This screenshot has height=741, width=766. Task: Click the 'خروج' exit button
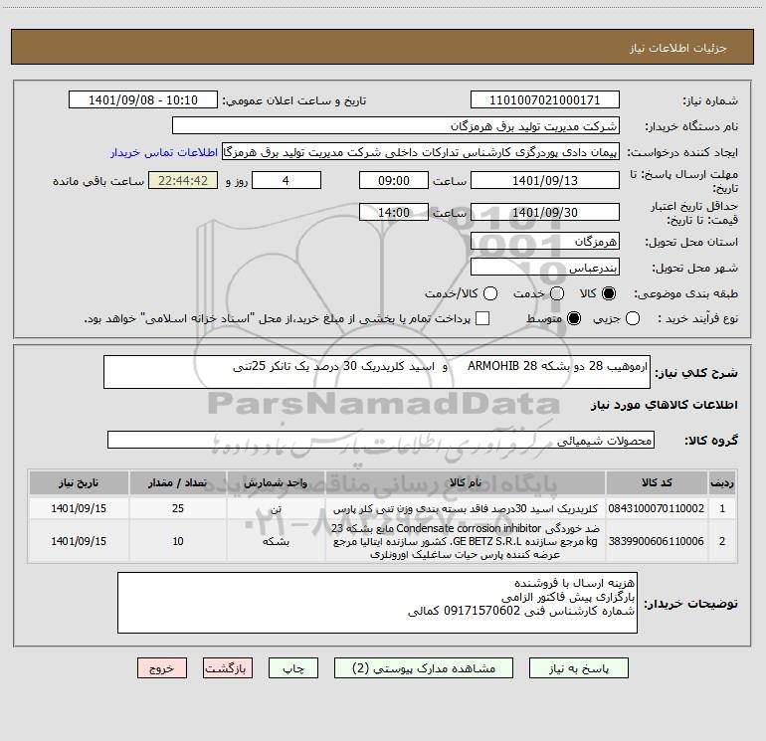pyautogui.click(x=162, y=667)
